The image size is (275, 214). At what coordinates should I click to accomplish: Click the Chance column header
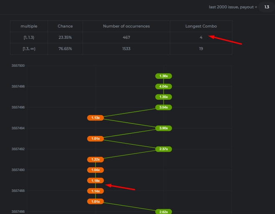click(65, 26)
